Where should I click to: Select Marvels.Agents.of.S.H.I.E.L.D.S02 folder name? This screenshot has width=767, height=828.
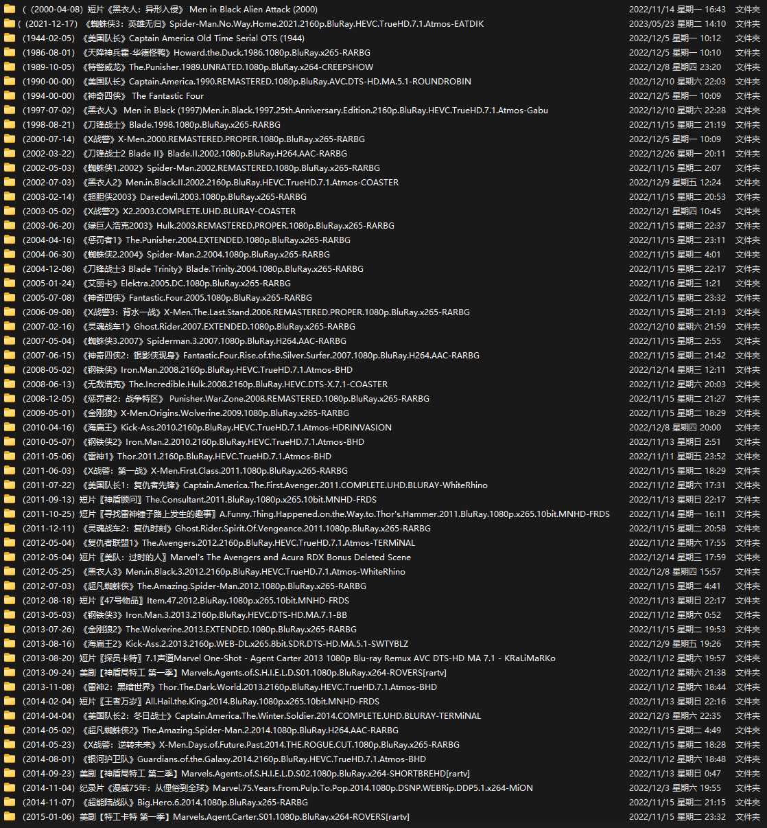[x=246, y=774]
